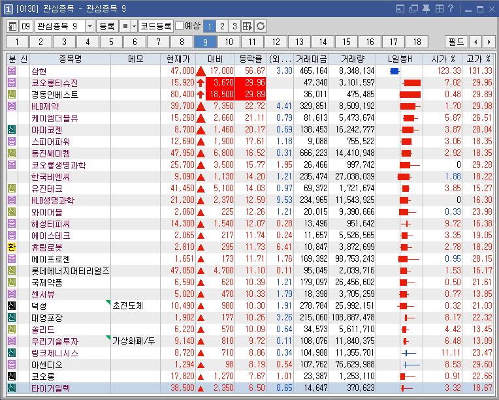This screenshot has height=400, width=499.
Task: Click the 증 badge on the 우리기술투자 row
Action: (x=12, y=341)
